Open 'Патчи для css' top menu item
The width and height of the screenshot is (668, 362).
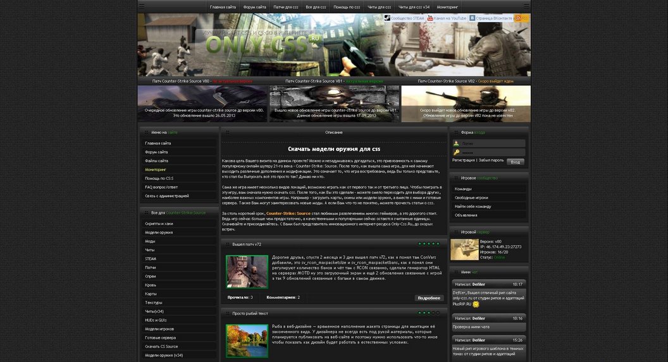coord(286,7)
